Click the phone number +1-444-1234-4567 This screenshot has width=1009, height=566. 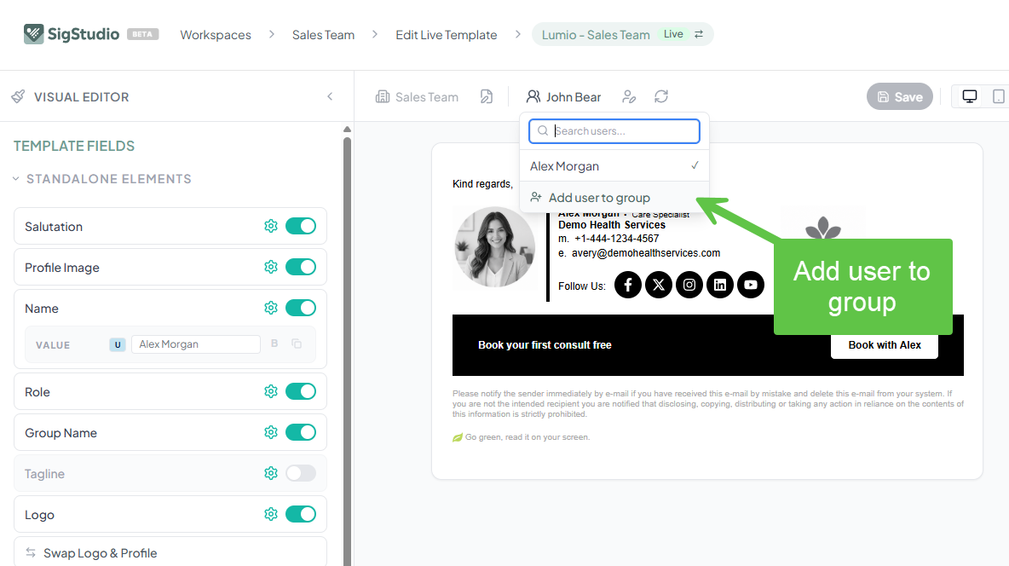(x=616, y=239)
